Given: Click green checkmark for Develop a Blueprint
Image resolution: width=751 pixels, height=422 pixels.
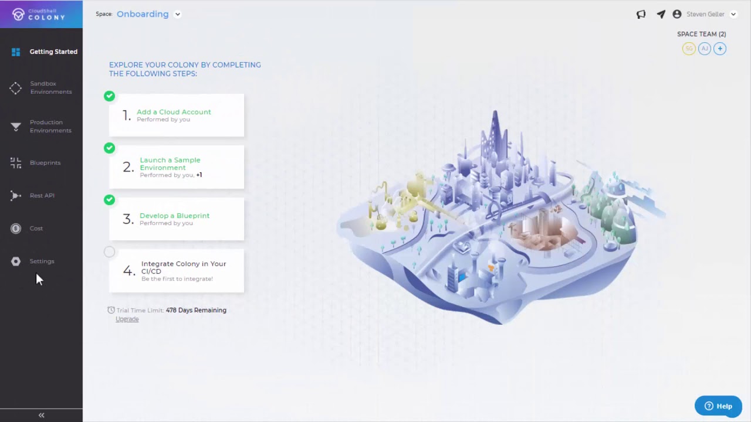Looking at the screenshot, I should pyautogui.click(x=109, y=200).
